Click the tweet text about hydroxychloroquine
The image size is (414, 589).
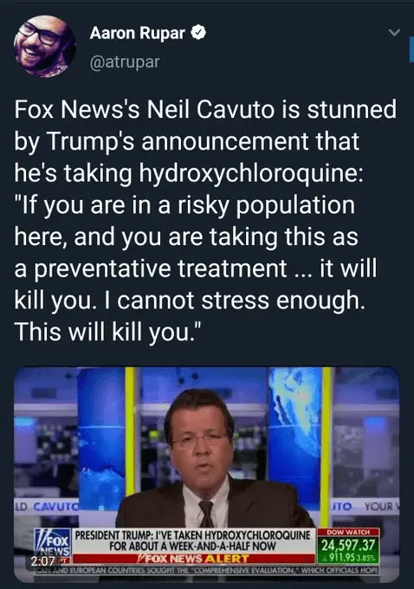205,220
